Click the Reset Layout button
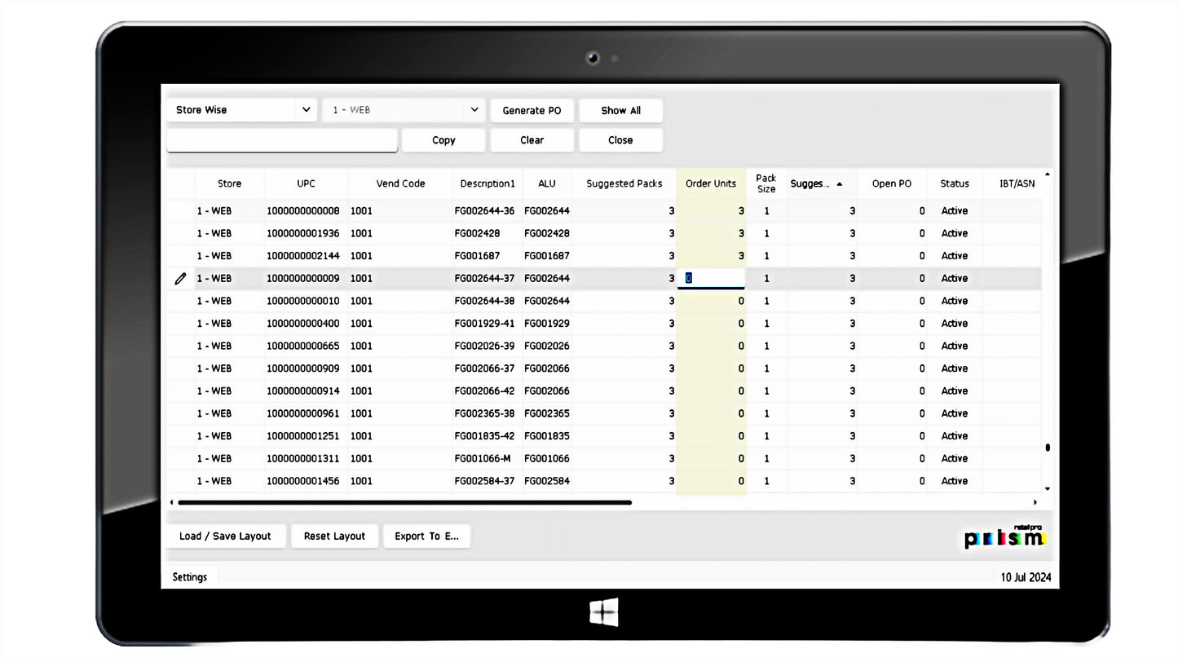This screenshot has width=1178, height=662. pos(334,536)
